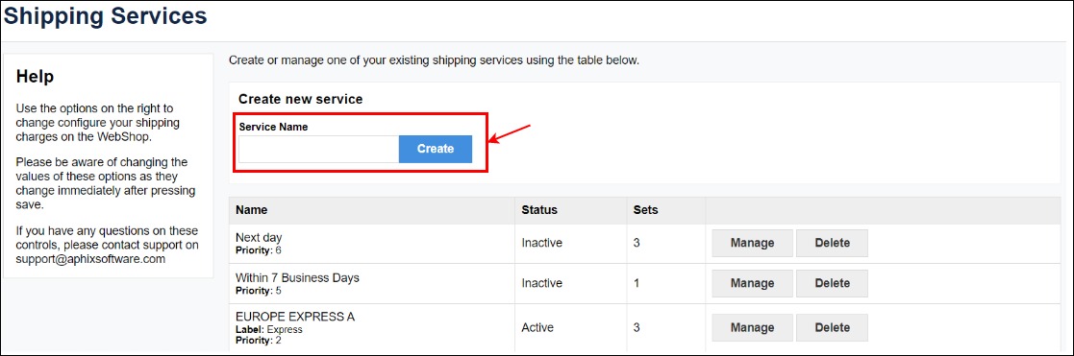Click the Sets column header
1074x356 pixels.
[646, 210]
